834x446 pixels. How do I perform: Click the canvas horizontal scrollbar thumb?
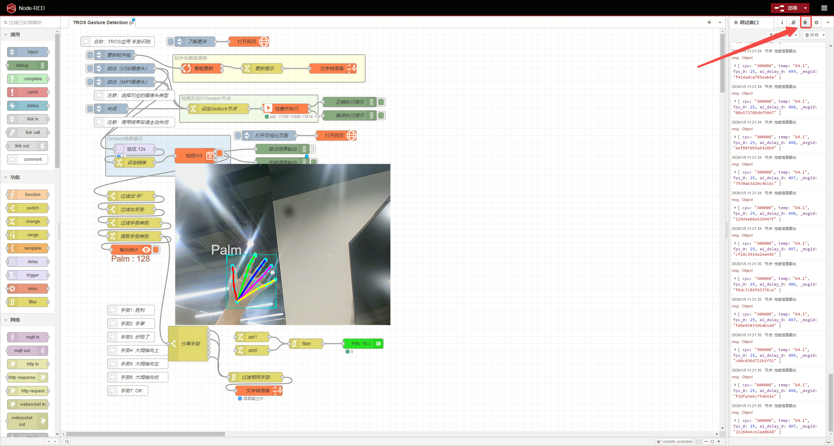146,434
